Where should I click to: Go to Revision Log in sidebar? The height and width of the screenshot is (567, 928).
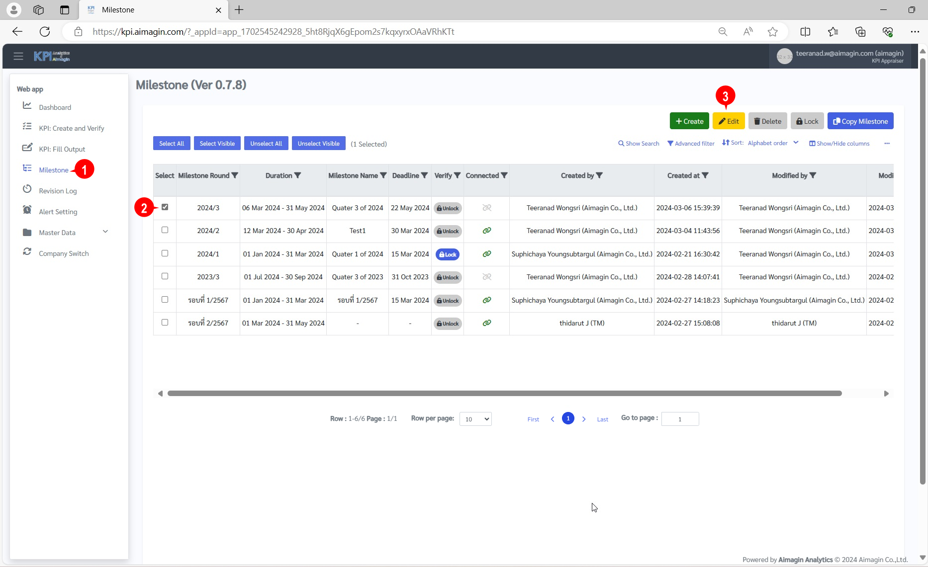[x=58, y=191]
